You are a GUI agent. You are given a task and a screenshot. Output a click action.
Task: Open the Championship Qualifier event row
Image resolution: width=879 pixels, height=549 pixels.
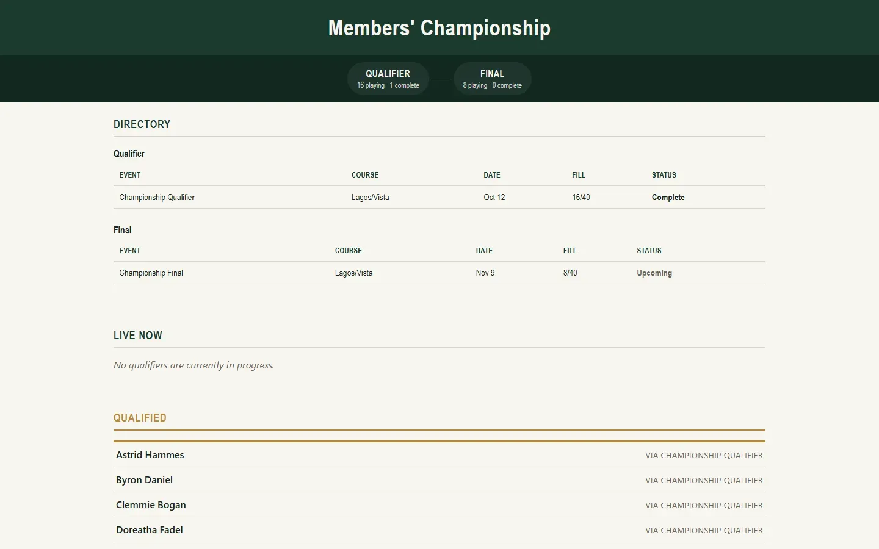pos(440,197)
